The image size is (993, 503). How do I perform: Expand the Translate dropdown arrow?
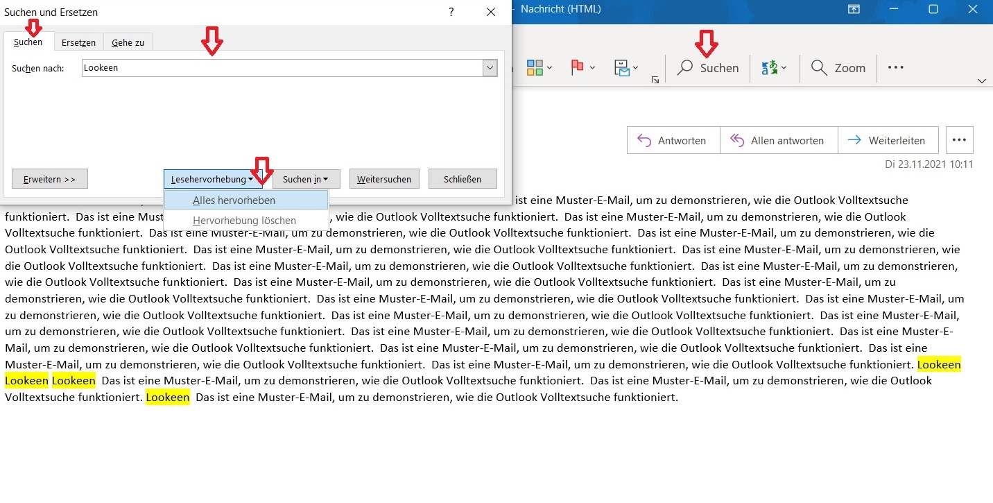tap(784, 68)
